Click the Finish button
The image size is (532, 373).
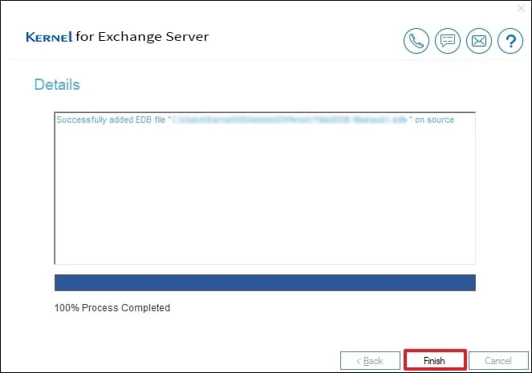(435, 360)
